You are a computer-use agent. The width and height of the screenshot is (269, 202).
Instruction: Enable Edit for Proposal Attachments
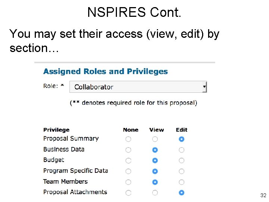click(182, 193)
